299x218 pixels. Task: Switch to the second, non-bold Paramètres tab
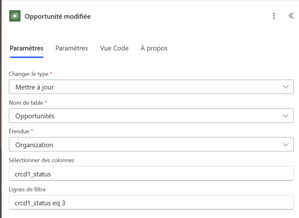pyautogui.click(x=72, y=48)
